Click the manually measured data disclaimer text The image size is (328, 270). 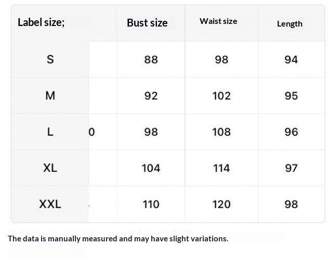[x=118, y=239]
